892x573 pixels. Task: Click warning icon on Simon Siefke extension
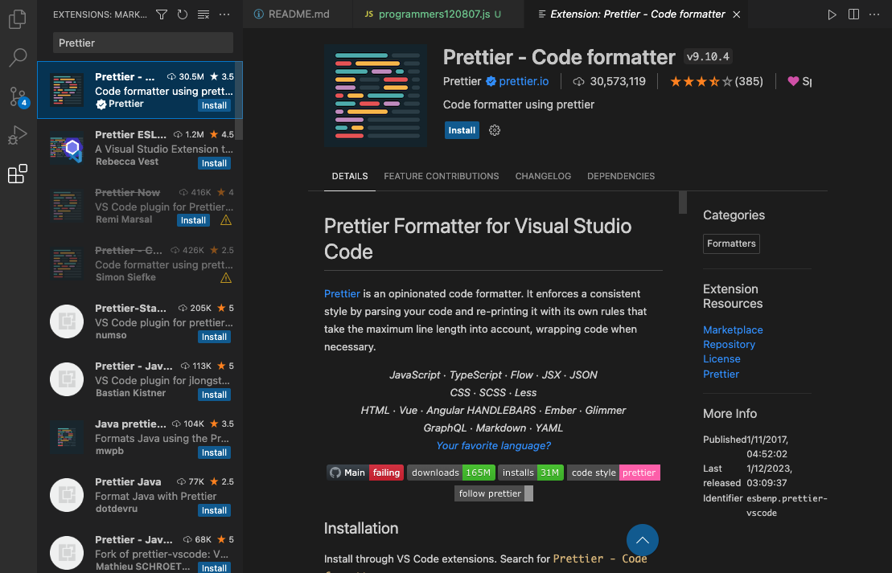[226, 278]
